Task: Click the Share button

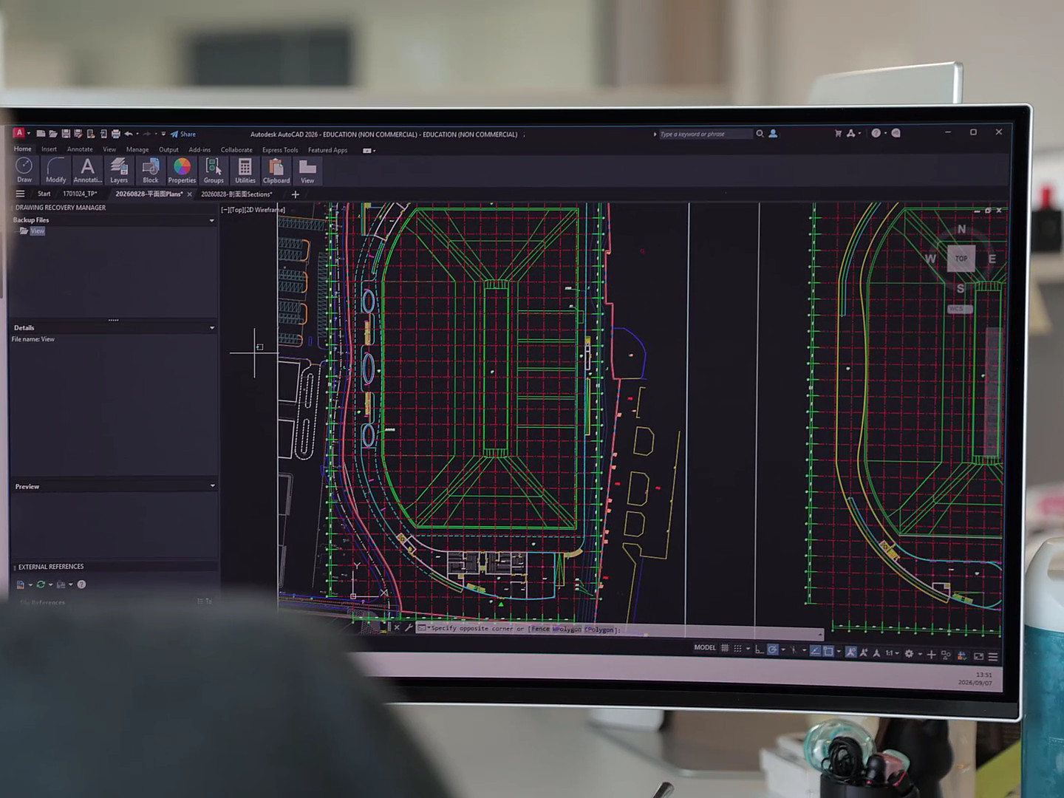Action: (183, 134)
